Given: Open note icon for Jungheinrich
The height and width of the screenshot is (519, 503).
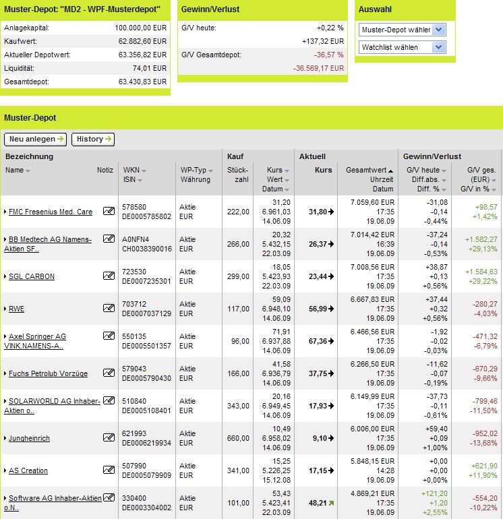Looking at the screenshot, I should pyautogui.click(x=109, y=437).
